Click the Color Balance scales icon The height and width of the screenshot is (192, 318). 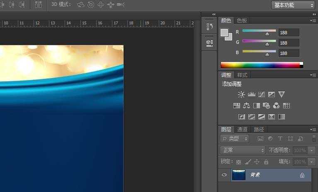click(x=247, y=106)
